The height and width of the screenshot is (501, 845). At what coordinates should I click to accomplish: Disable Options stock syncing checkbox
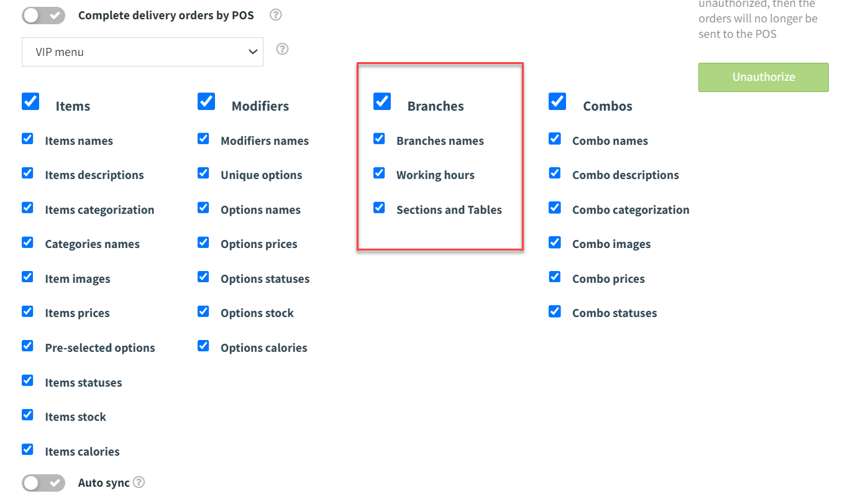coord(203,311)
